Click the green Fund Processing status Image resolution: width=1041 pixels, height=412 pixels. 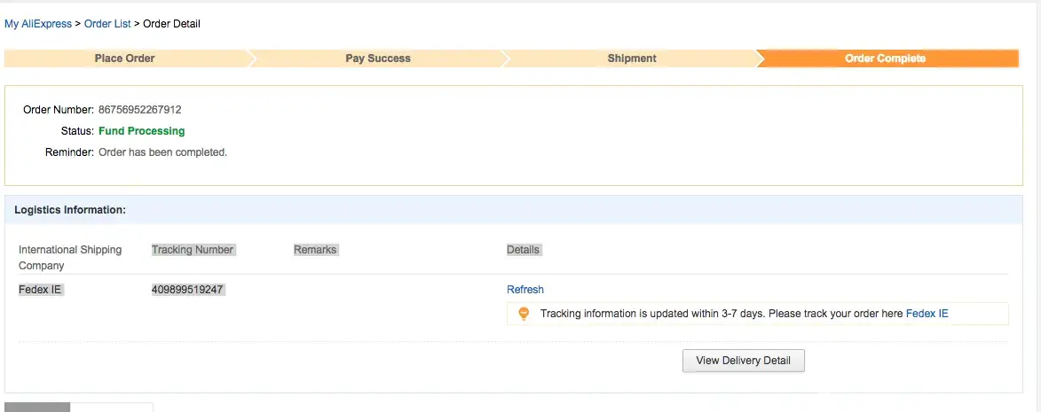pyautogui.click(x=142, y=131)
